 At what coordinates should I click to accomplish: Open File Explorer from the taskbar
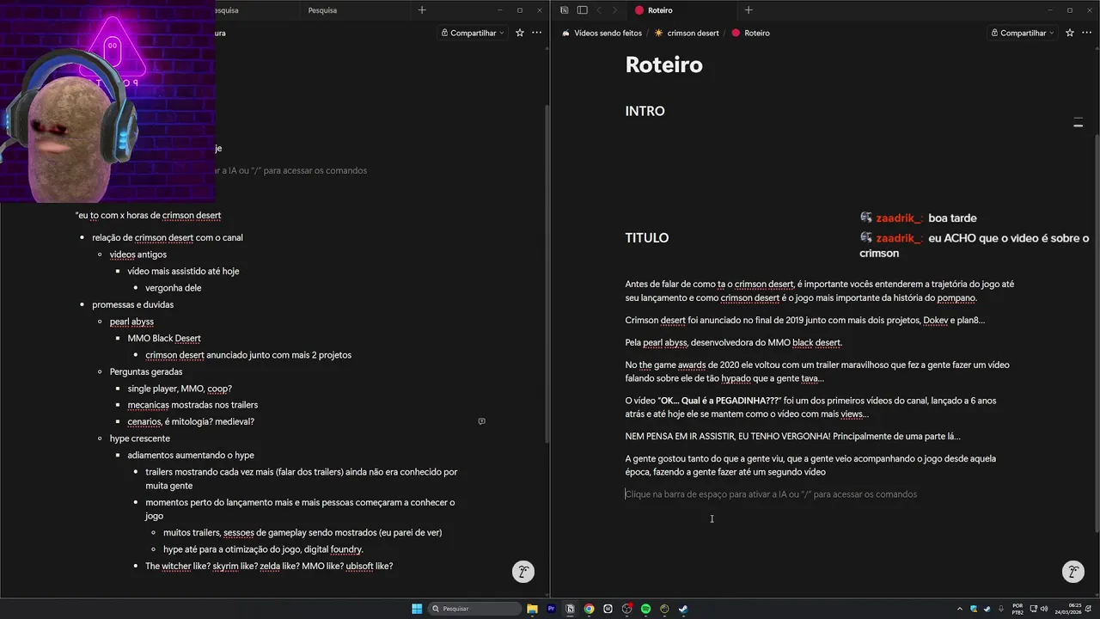click(532, 609)
